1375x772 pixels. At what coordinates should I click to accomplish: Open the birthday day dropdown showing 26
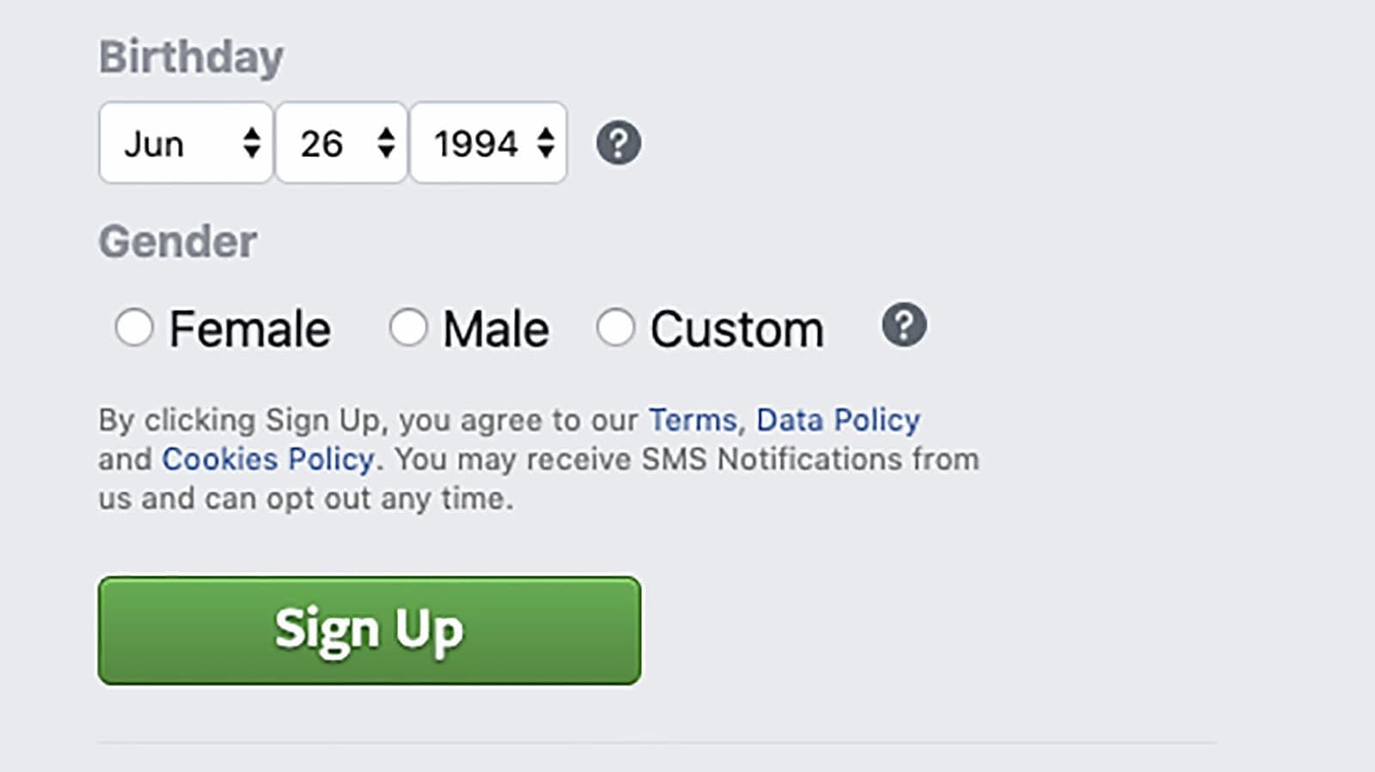pos(331,143)
